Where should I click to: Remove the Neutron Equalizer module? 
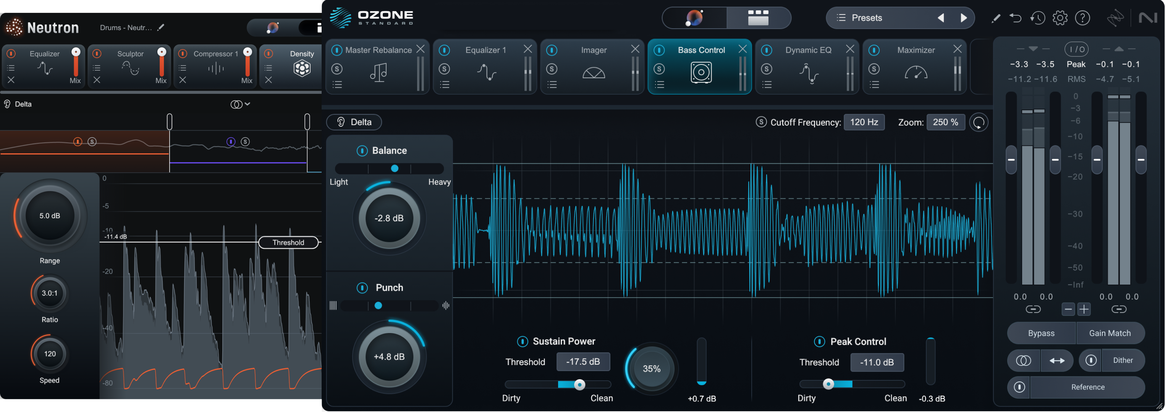tap(11, 80)
